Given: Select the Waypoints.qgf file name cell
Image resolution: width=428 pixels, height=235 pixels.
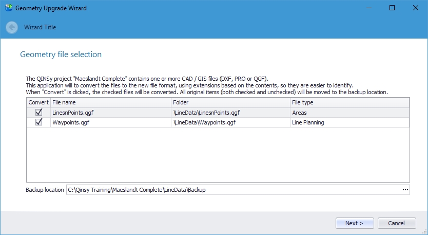Looking at the screenshot, I should tap(110, 122).
